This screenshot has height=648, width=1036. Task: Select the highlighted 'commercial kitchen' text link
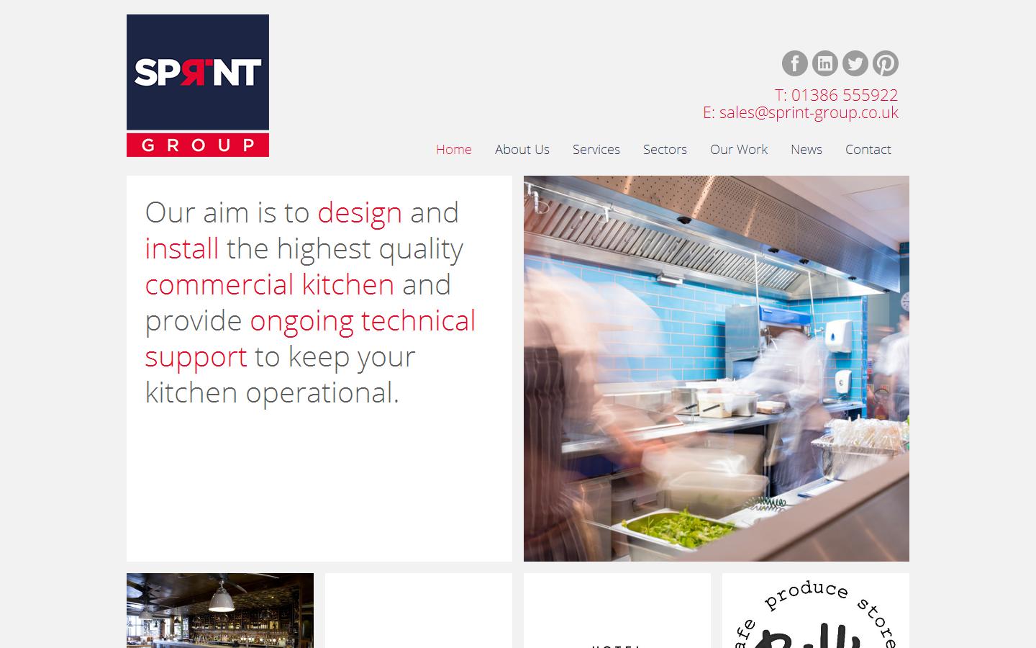[x=269, y=284]
